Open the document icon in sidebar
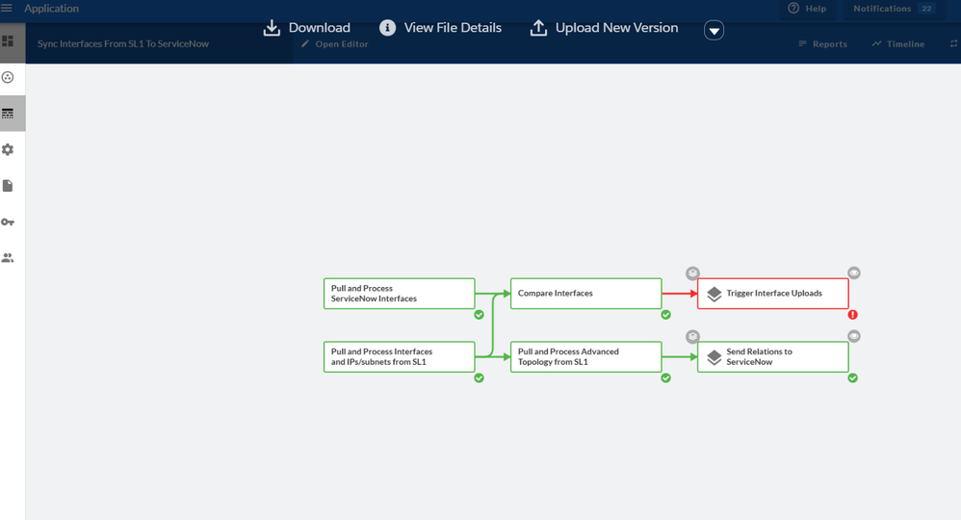The height and width of the screenshot is (520, 961). tap(8, 186)
